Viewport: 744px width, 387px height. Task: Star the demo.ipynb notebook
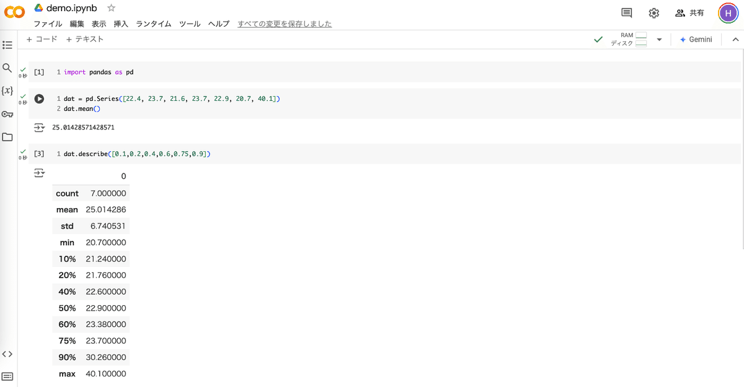110,9
